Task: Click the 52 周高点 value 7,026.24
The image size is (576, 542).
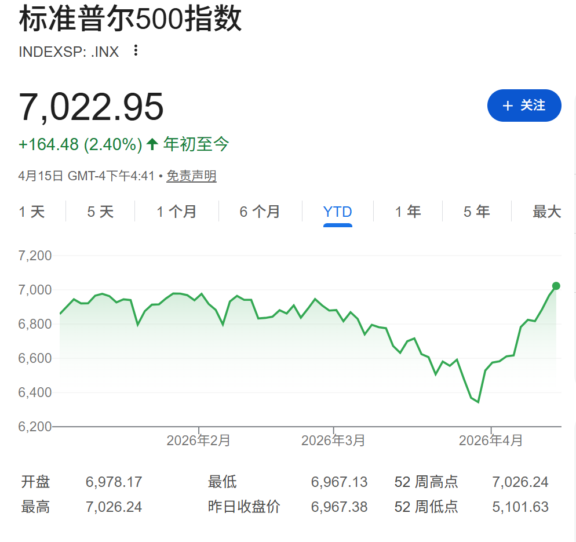Action: (520, 482)
